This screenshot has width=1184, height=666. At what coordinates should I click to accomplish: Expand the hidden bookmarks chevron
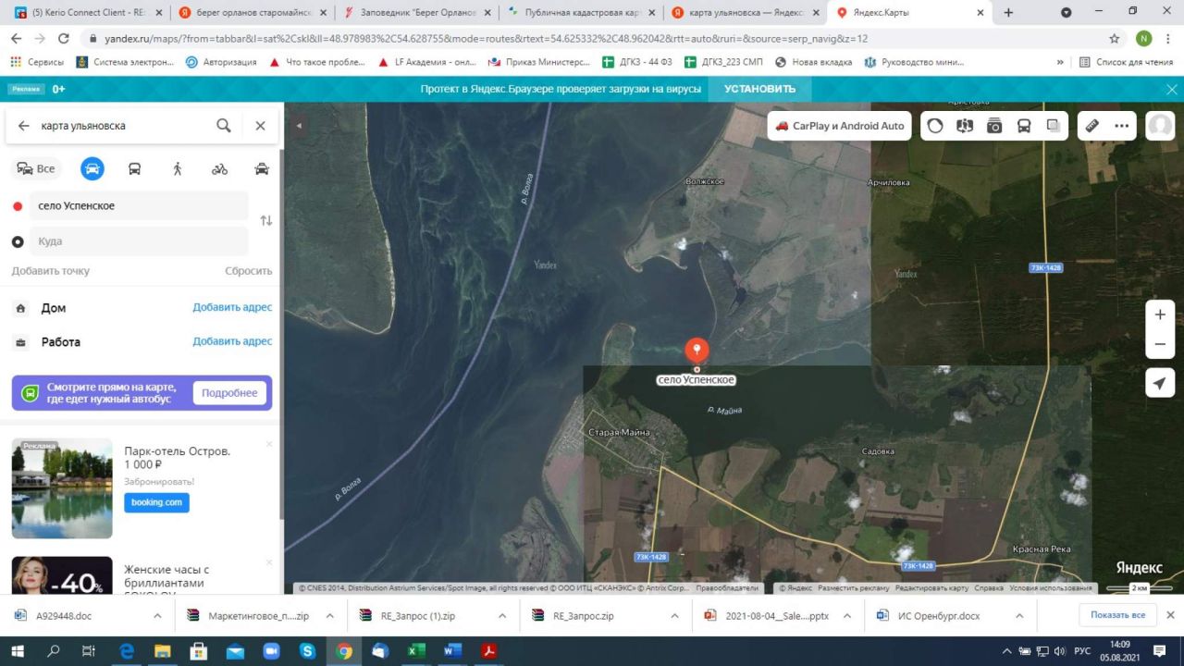click(x=1060, y=62)
